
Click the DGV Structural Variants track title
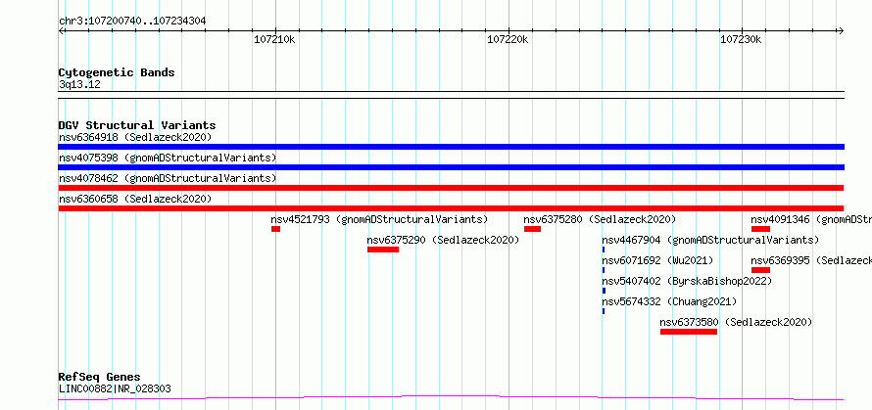(x=137, y=125)
